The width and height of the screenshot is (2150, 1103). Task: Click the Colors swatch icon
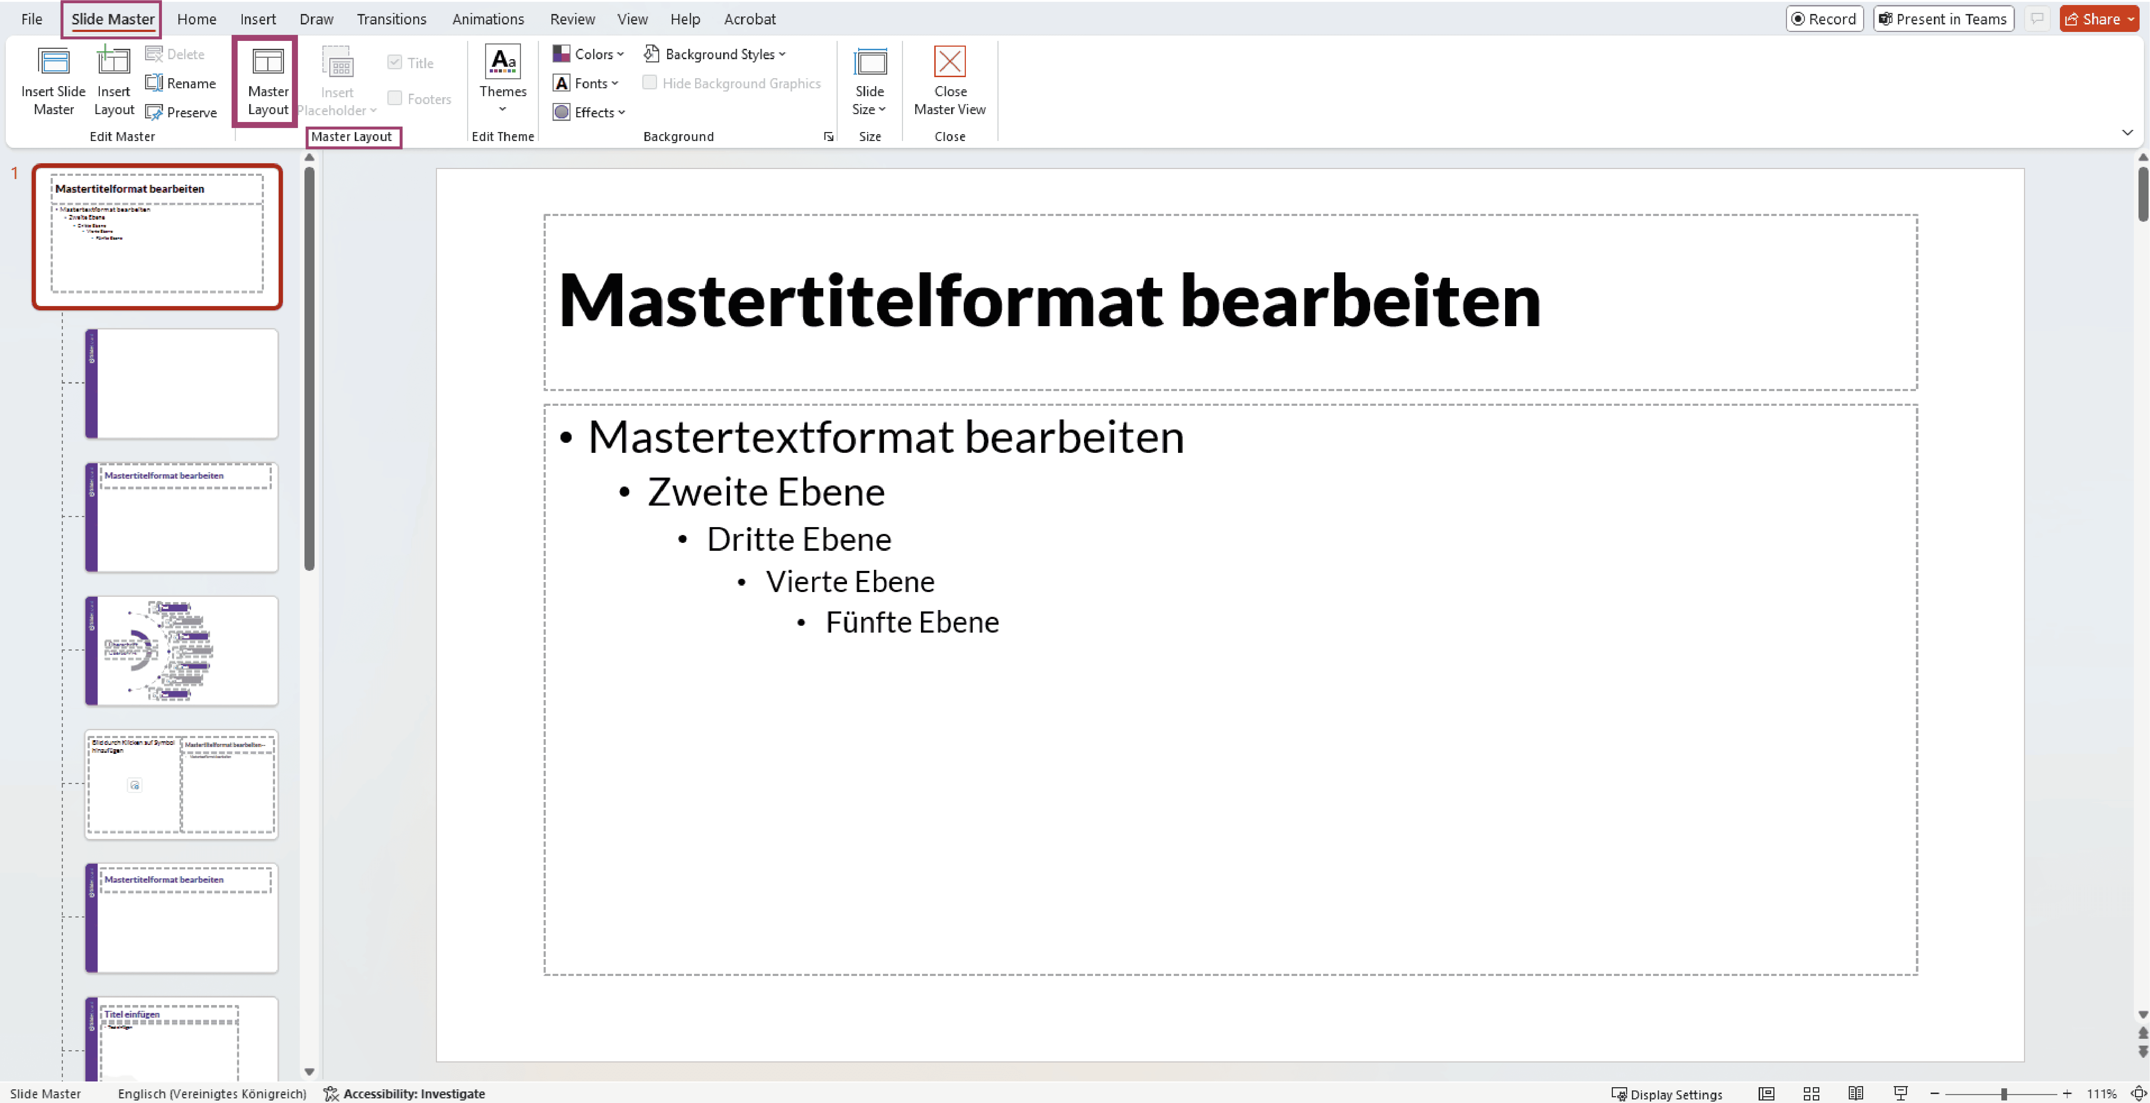click(x=562, y=54)
